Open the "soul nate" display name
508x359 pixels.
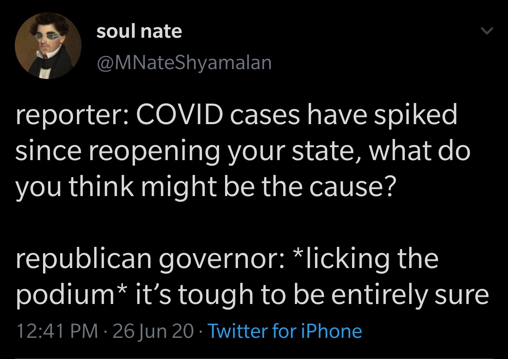[x=139, y=31]
